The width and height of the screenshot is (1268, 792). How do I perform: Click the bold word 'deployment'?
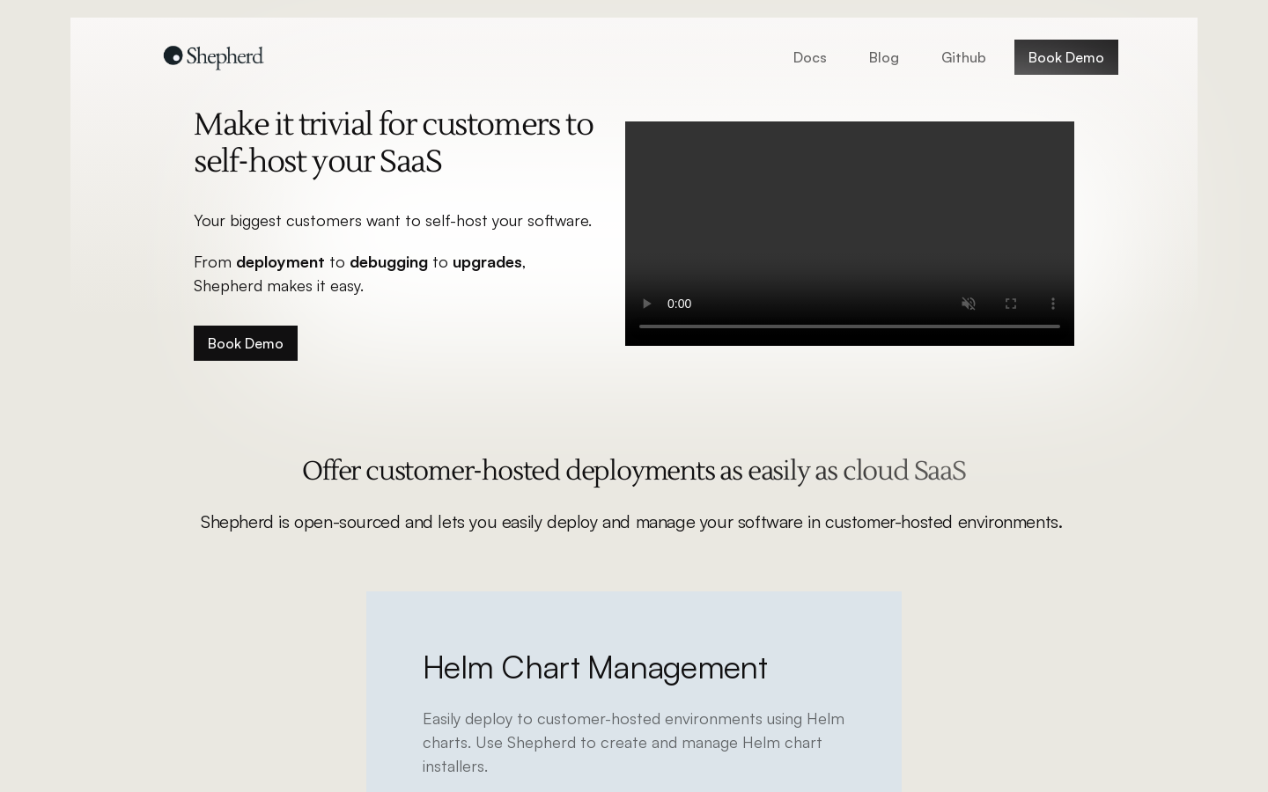click(280, 262)
